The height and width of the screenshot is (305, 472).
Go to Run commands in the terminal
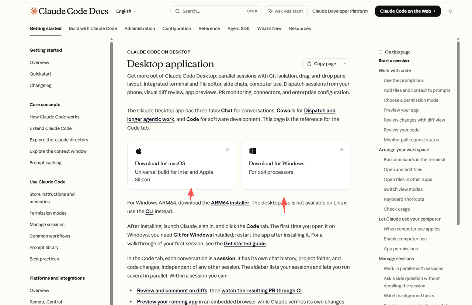pos(414,160)
